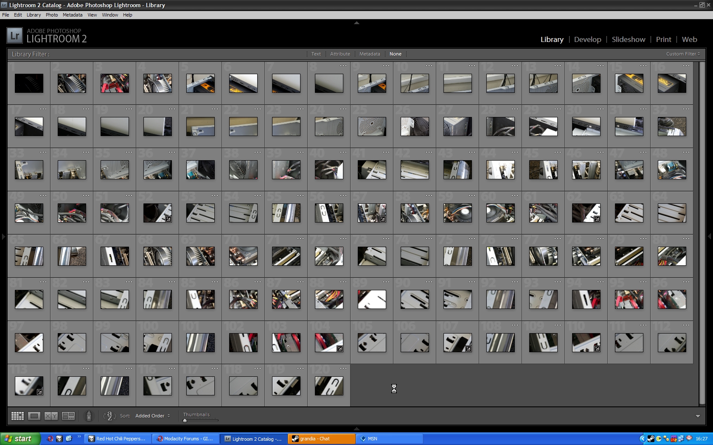Image resolution: width=713 pixels, height=445 pixels.
Task: Open the toolbar content triangle menu
Action: [x=698, y=416]
